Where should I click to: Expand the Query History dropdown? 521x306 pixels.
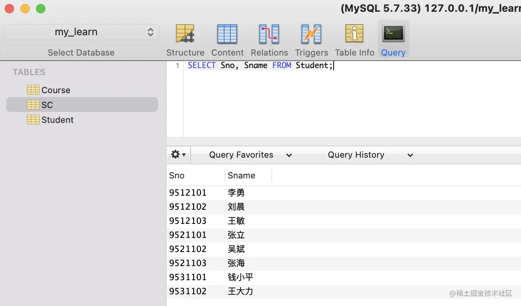tap(370, 155)
